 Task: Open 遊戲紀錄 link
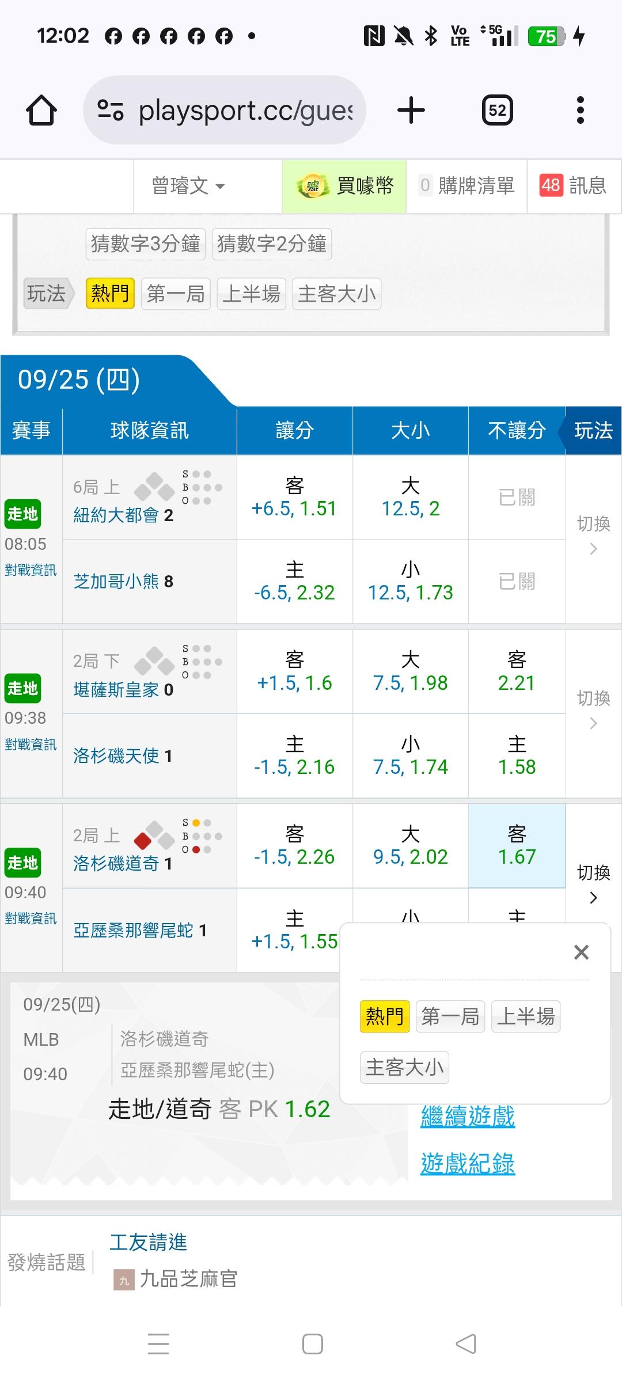tap(468, 1163)
